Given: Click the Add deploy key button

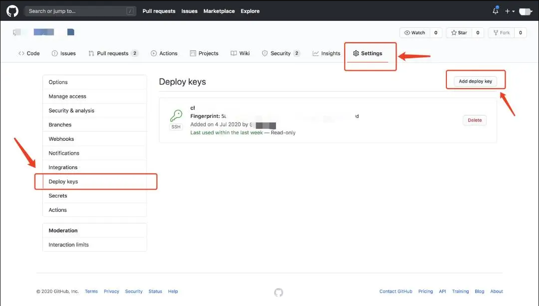Looking at the screenshot, I should tap(475, 81).
